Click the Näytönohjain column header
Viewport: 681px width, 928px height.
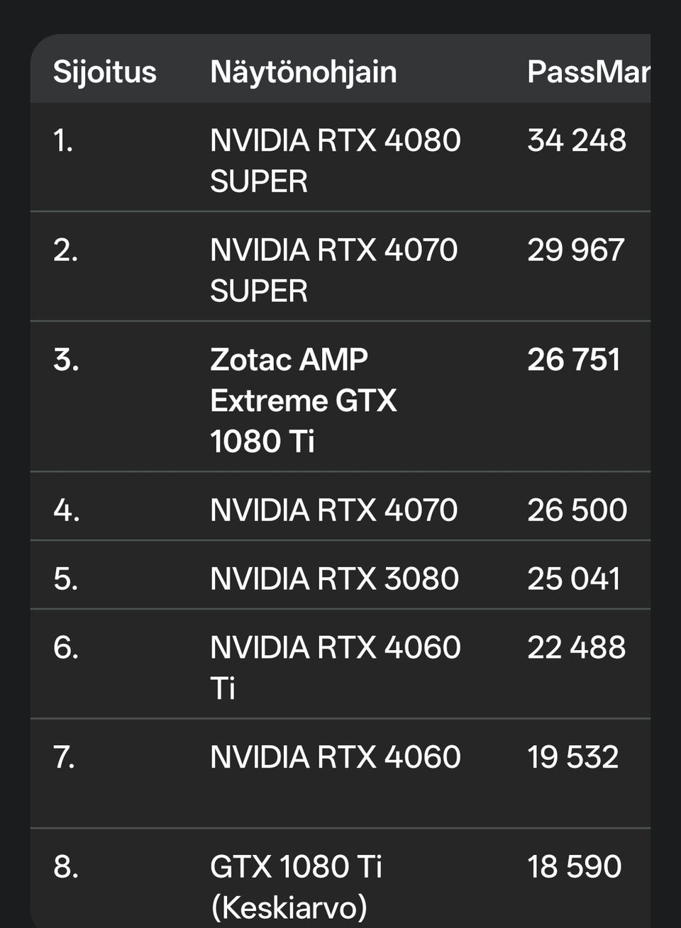tap(303, 72)
